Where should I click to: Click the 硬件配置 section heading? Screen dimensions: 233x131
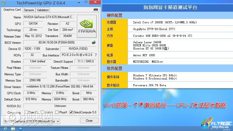(114, 15)
